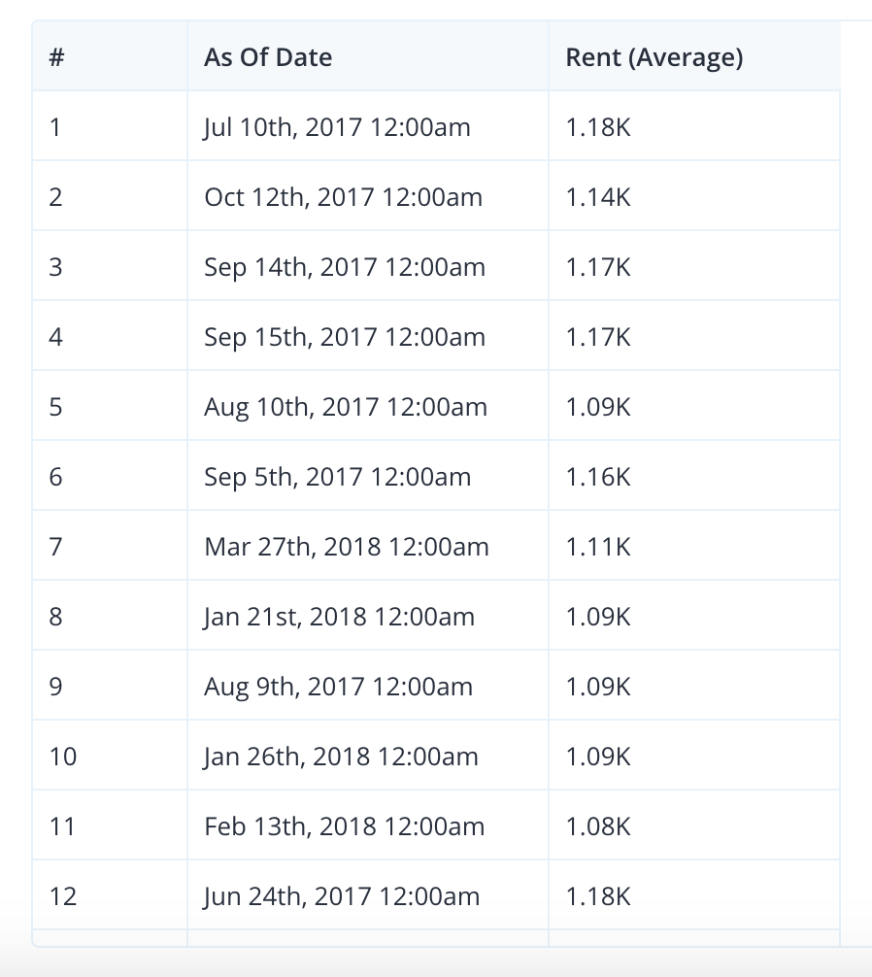872x977 pixels.
Task: Select the row for Mar 27th, 2018
Action: point(346,546)
